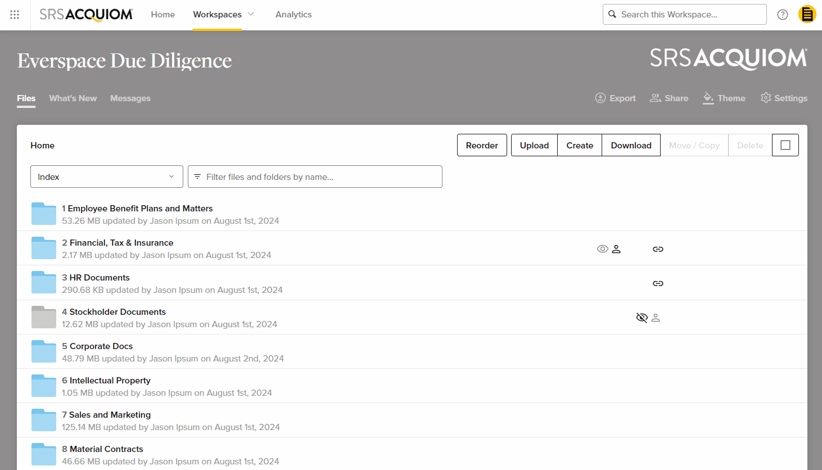This screenshot has height=470, width=822.
Task: Open 1 Employee Benefit Plans and Matters
Action: tap(137, 209)
